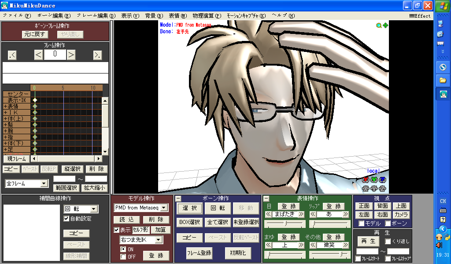Collapse the ボーン操作 panel with its minus icon
This screenshot has width=451, height=264.
(x=178, y=198)
